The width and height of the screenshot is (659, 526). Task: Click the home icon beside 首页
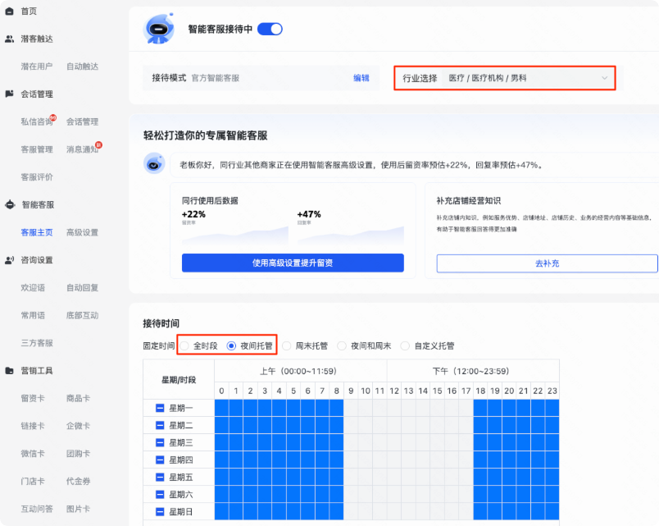(x=9, y=11)
